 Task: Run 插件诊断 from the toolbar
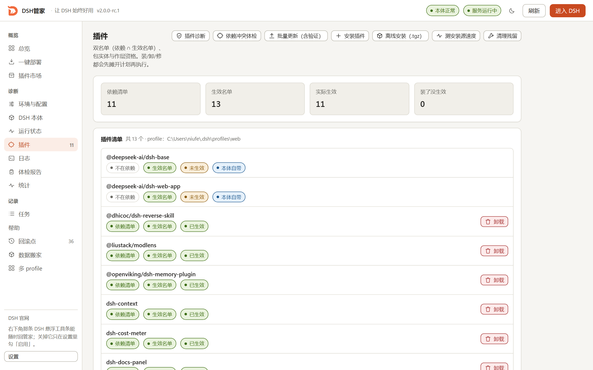click(x=191, y=36)
